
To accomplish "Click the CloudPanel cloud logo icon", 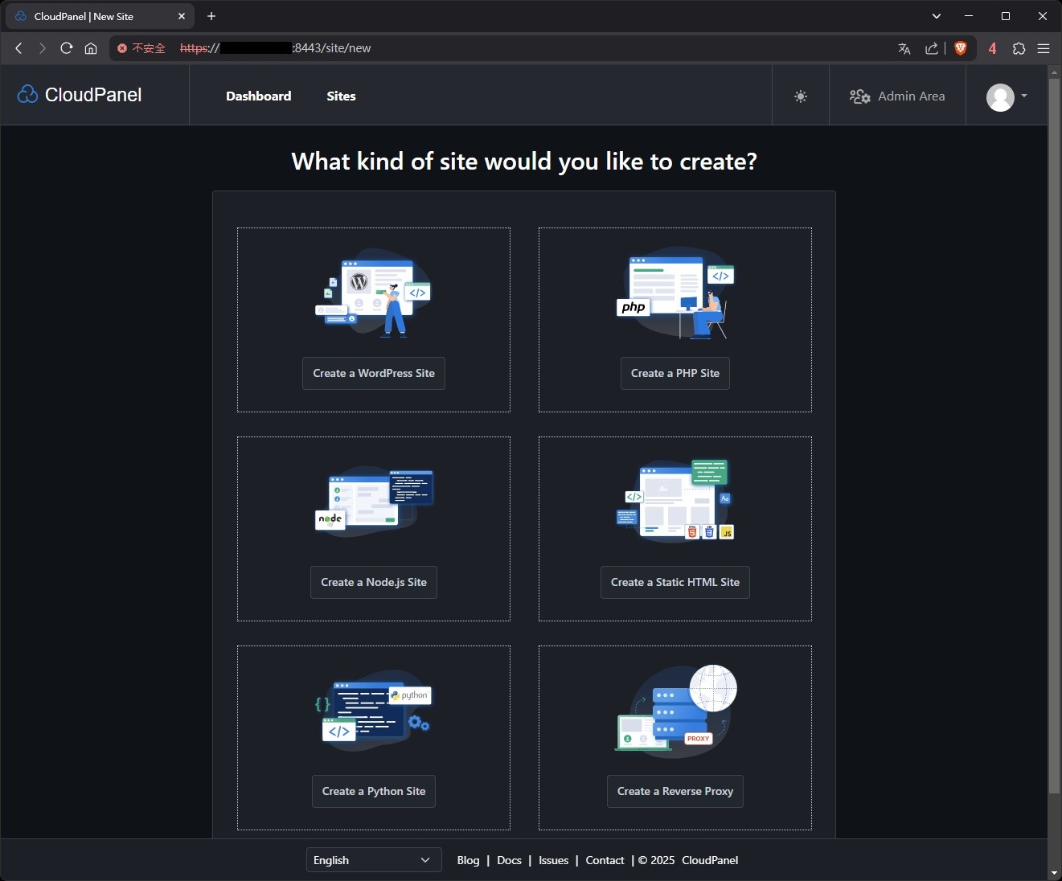I will (27, 94).
